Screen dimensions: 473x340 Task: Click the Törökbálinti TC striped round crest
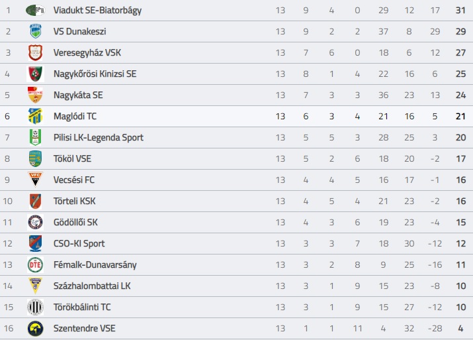pyautogui.click(x=35, y=307)
